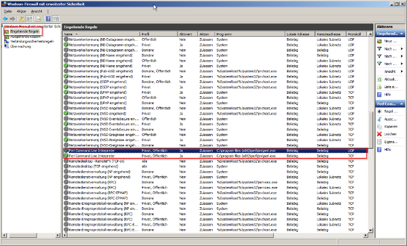
Task: Click 'Aktualisieren' refresh action
Action: click(380, 79)
